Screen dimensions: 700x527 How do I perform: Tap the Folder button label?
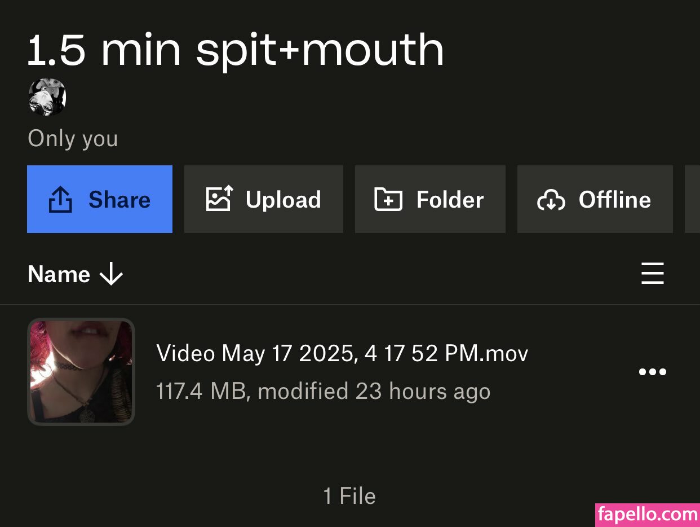click(x=450, y=200)
